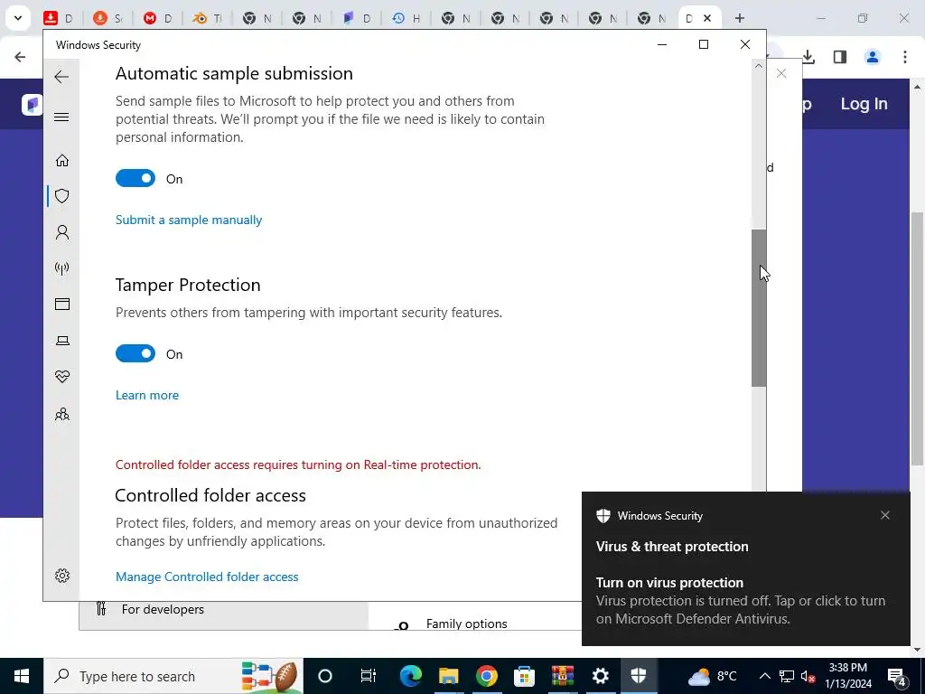Image resolution: width=925 pixels, height=694 pixels.
Task: Open Account protection person icon
Action: (x=62, y=232)
